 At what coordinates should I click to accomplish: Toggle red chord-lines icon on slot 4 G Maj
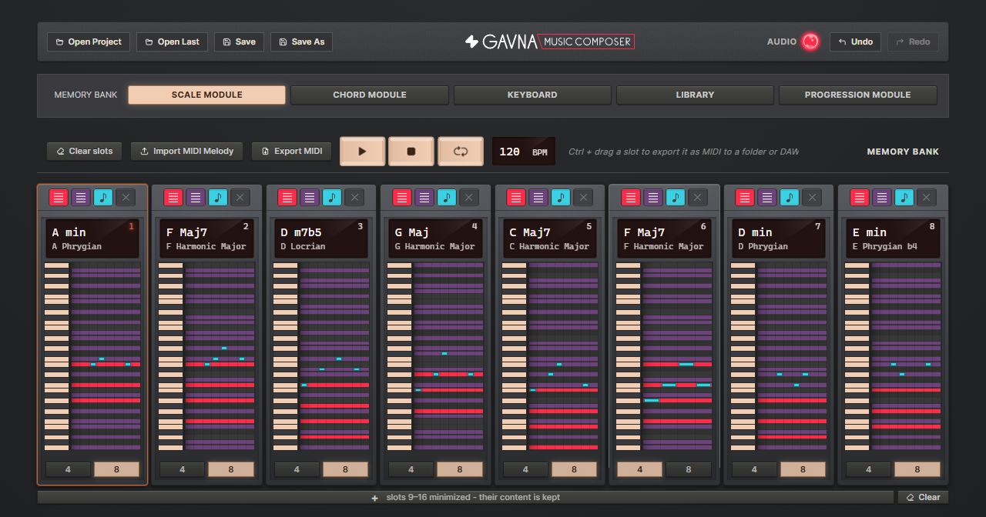(402, 198)
